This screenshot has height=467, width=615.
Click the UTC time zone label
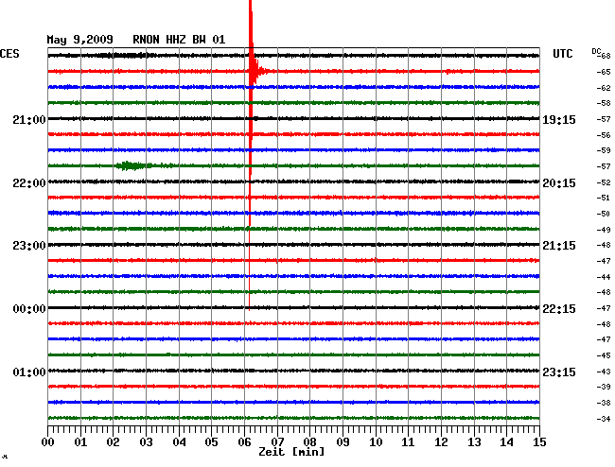coord(563,54)
